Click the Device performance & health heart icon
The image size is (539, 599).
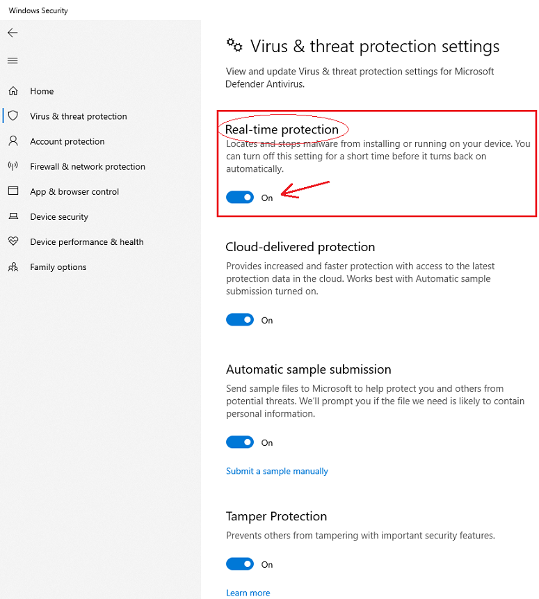pyautogui.click(x=13, y=241)
